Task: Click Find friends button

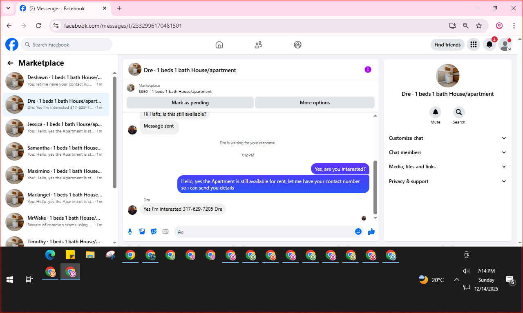Action: tap(447, 45)
